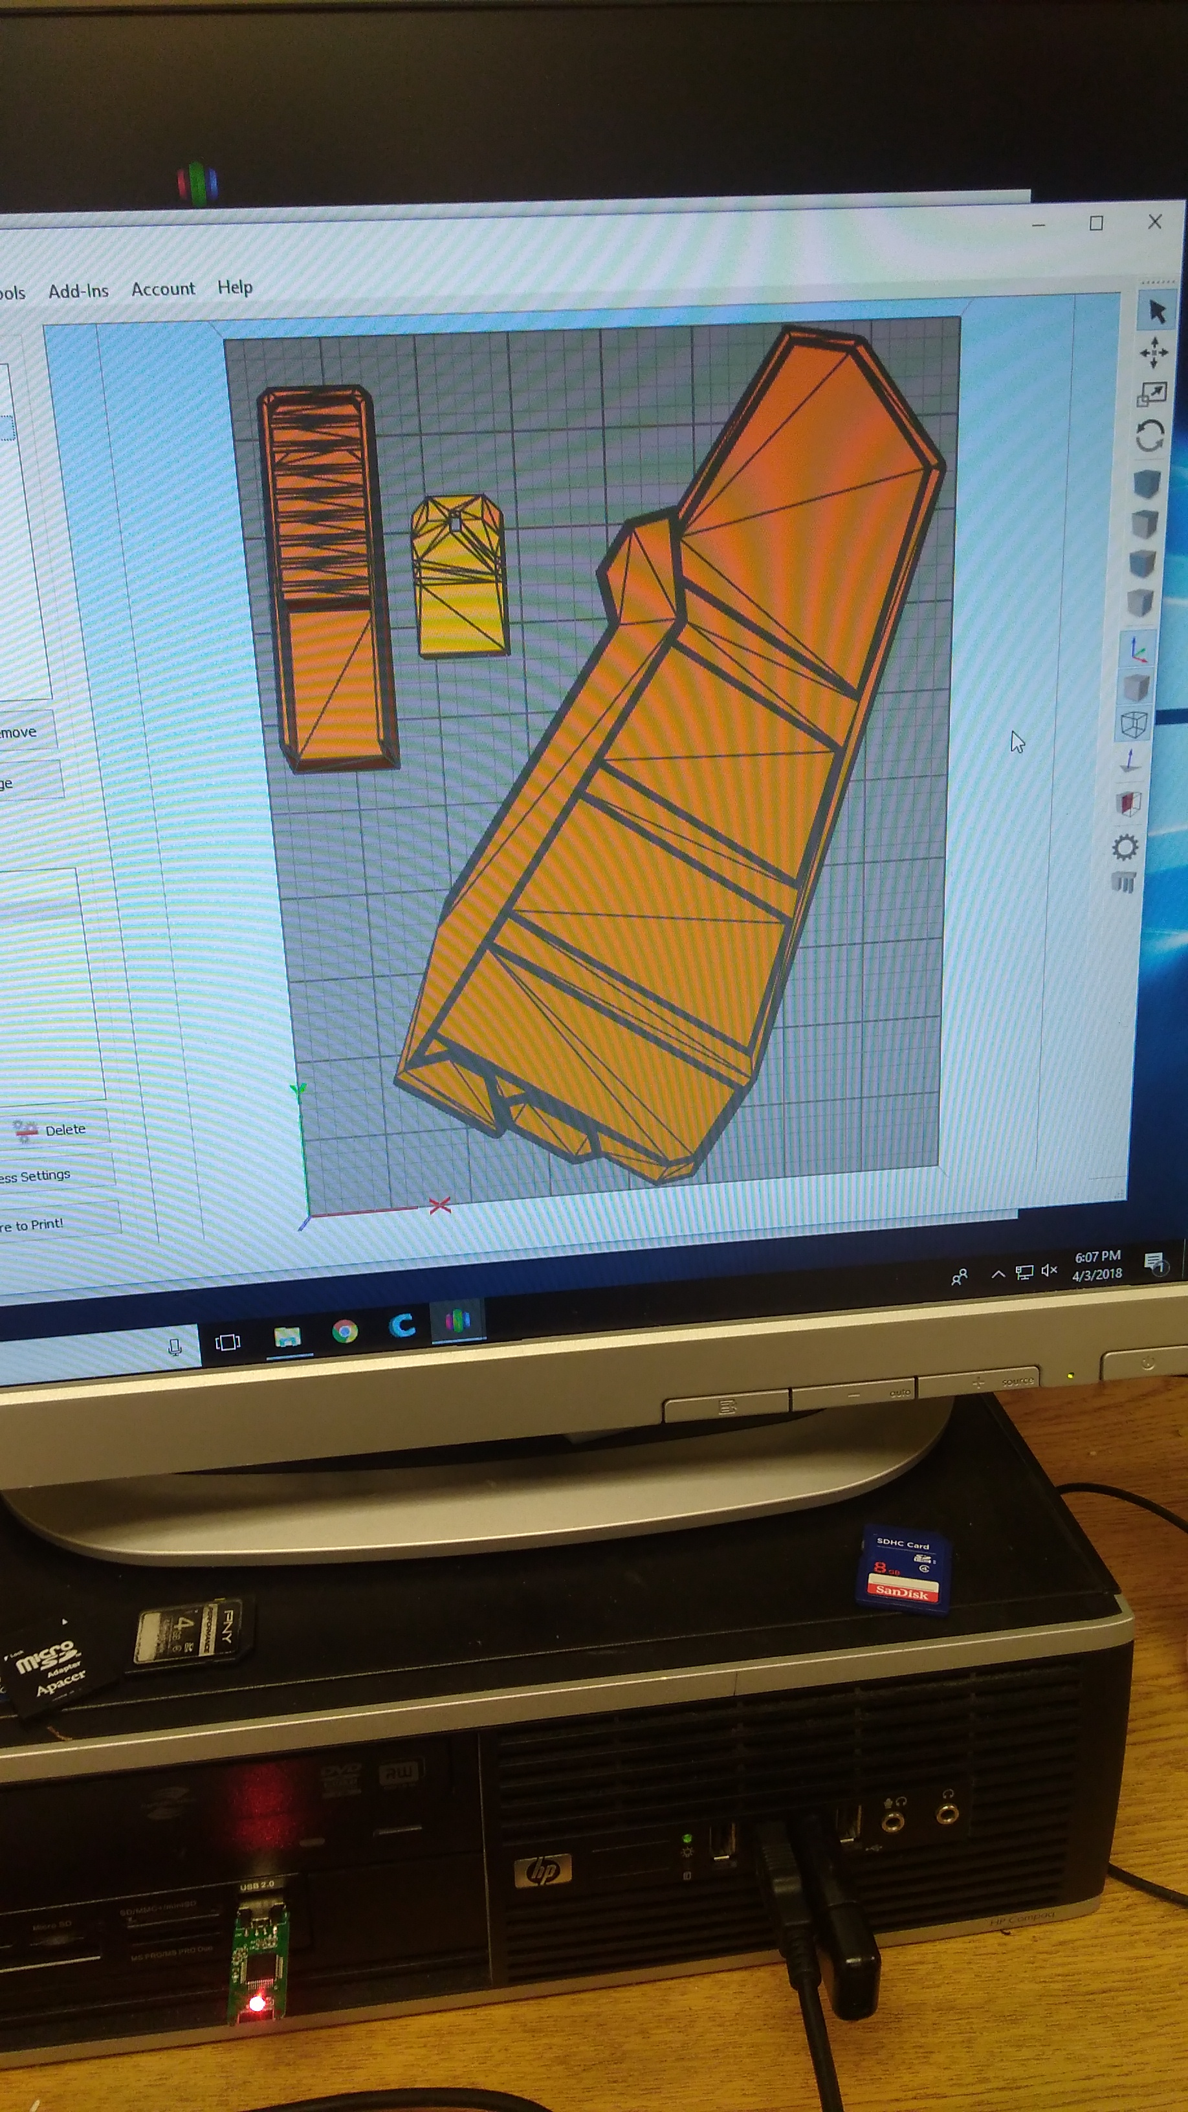Open the Machine Control Panel gear
The image size is (1188, 2112).
pyautogui.click(x=1125, y=847)
